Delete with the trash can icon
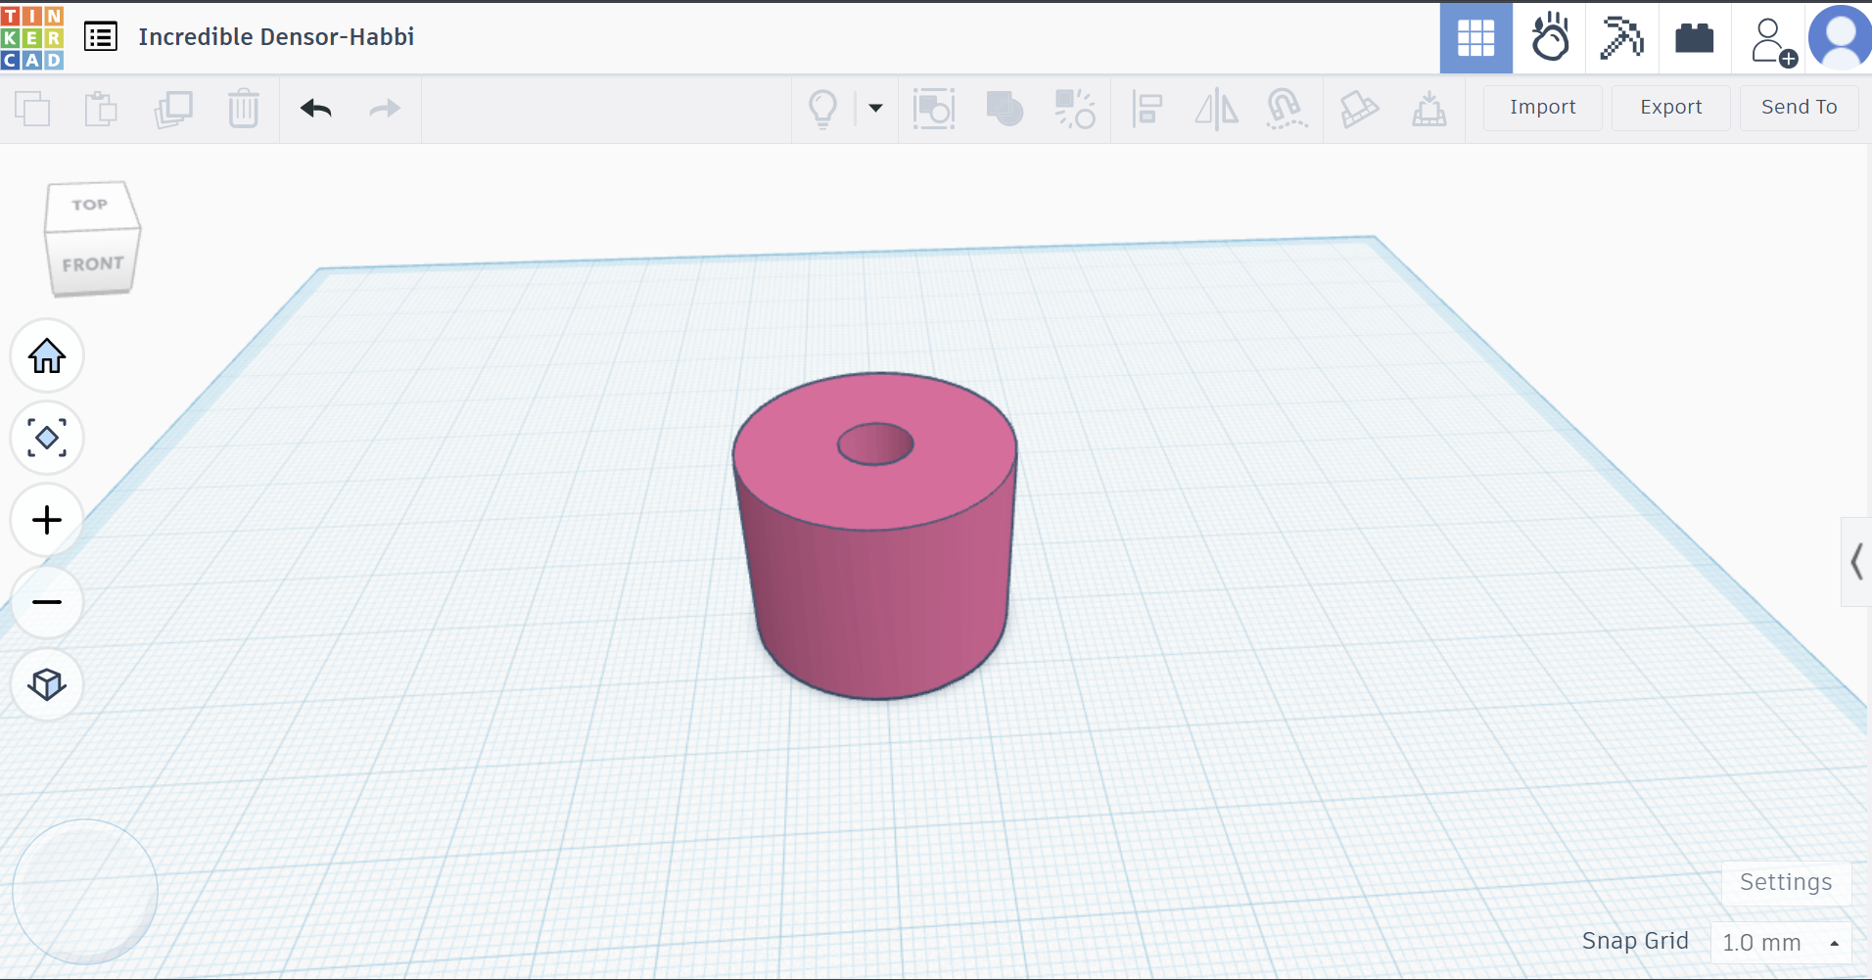Screen dimensions: 1872x980 [x=243, y=109]
